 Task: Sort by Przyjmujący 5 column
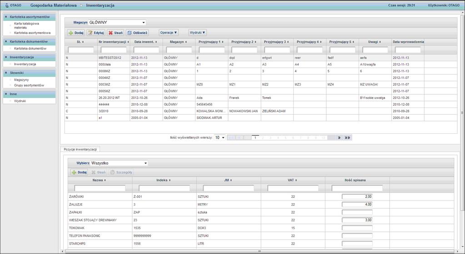click(342, 42)
